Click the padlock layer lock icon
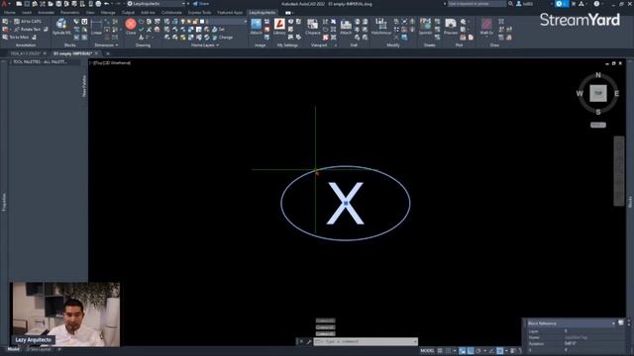Screen dimensions: 634x356 point(195,22)
